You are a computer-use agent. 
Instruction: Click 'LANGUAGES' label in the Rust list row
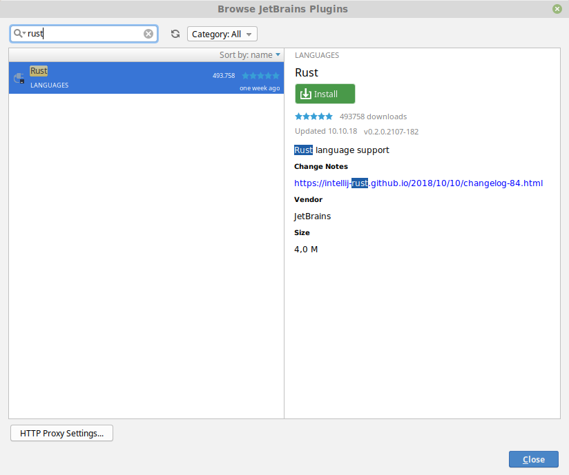coord(49,85)
